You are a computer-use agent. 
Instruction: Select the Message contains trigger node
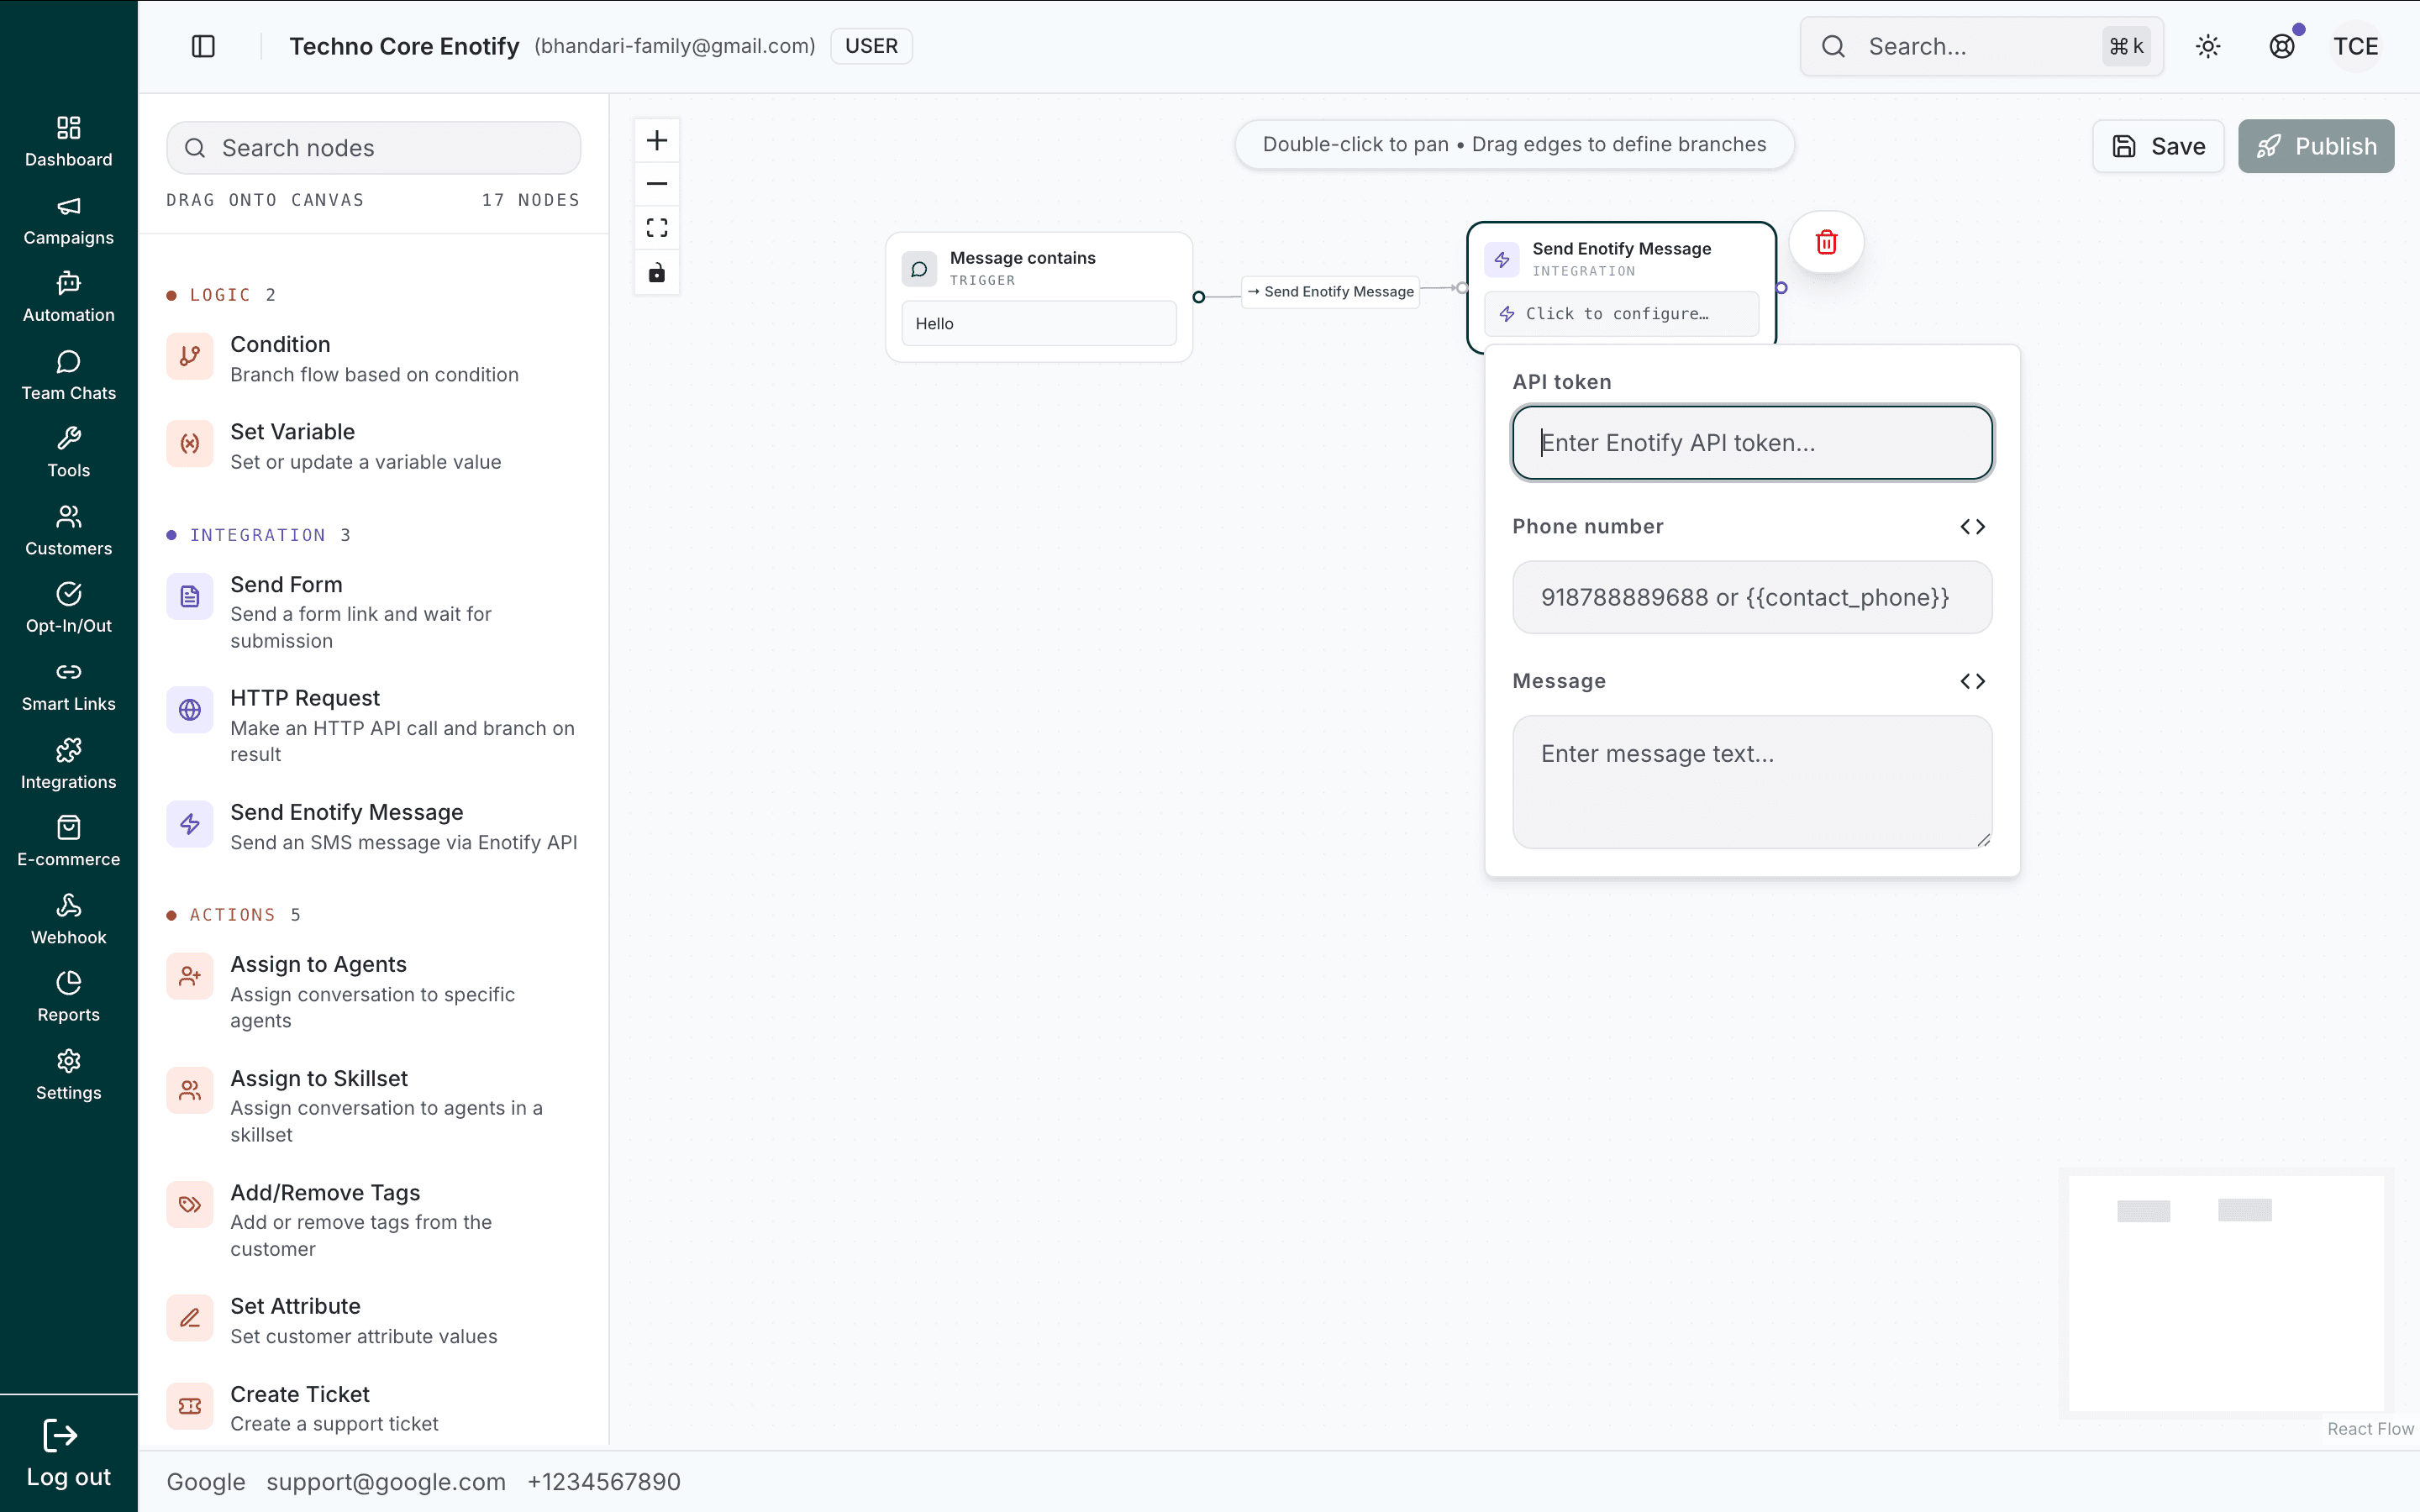point(1039,297)
